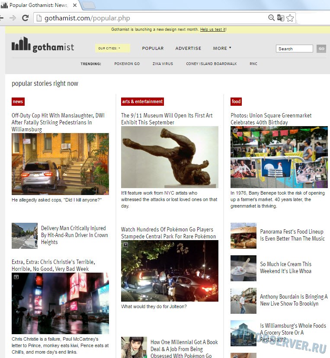Click 'He allegedly asked cops' caption

pyautogui.click(x=57, y=200)
